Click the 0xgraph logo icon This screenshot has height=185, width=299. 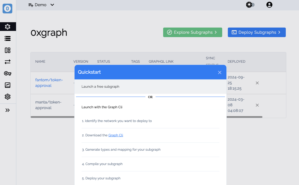coord(7,8)
